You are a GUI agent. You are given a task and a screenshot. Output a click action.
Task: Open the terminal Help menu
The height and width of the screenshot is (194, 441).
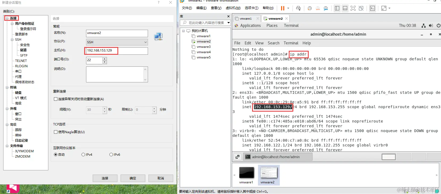307,43
